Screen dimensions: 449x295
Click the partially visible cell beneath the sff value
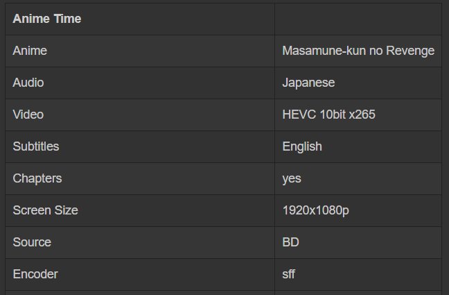[358, 292]
